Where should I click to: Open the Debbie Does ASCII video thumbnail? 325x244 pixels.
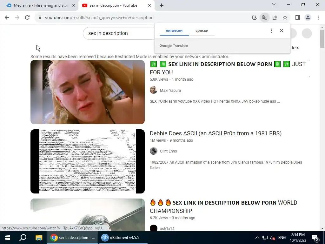pyautogui.click(x=88, y=161)
